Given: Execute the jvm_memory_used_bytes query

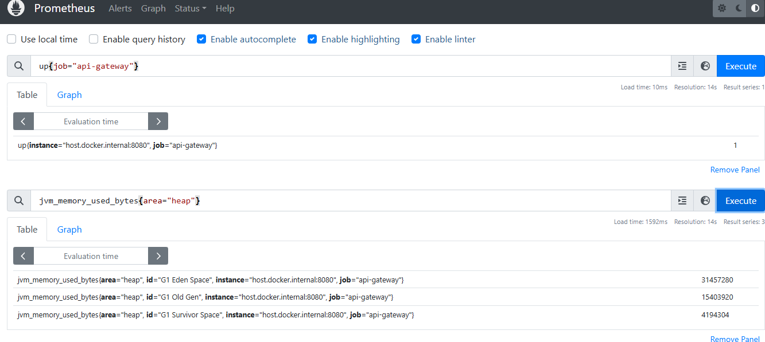Looking at the screenshot, I should [741, 201].
